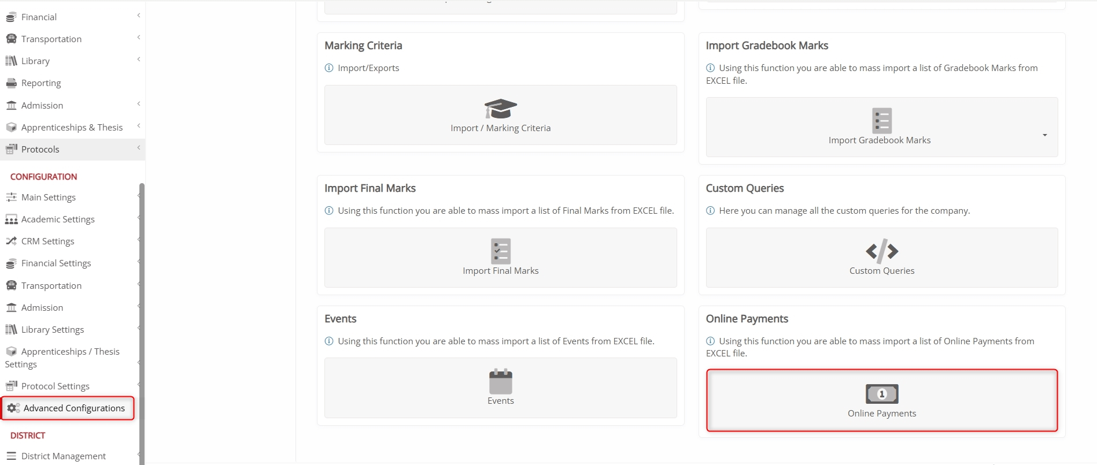Select Academic Settings menu item
1097x465 pixels.
click(x=58, y=220)
